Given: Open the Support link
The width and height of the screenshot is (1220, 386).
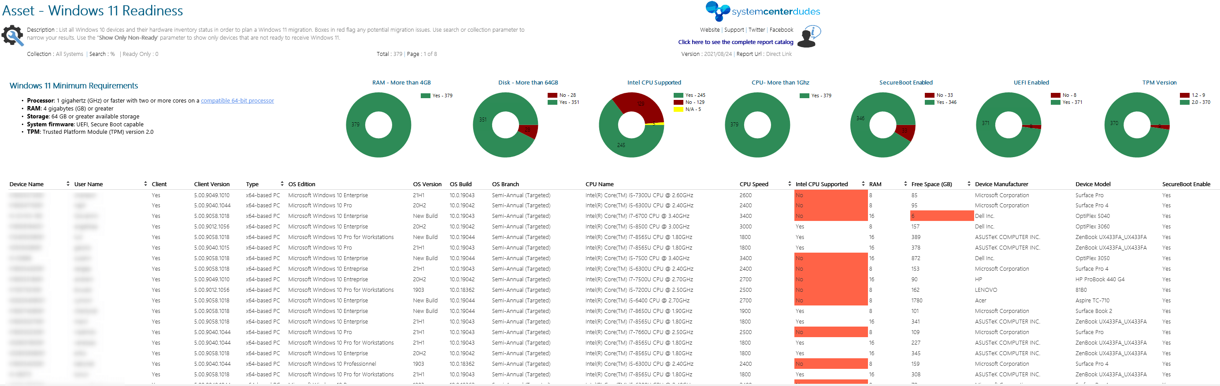Looking at the screenshot, I should pyautogui.click(x=734, y=30).
